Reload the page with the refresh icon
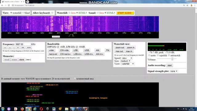 [9, 6]
